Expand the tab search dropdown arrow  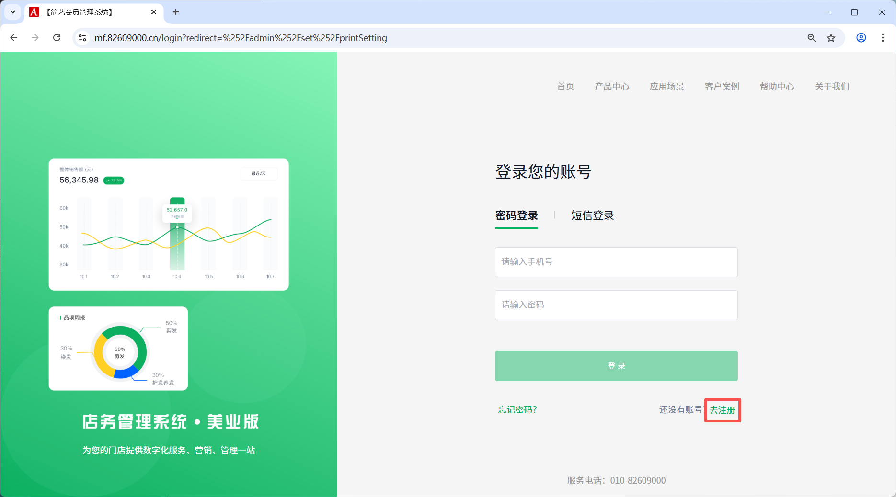point(13,12)
